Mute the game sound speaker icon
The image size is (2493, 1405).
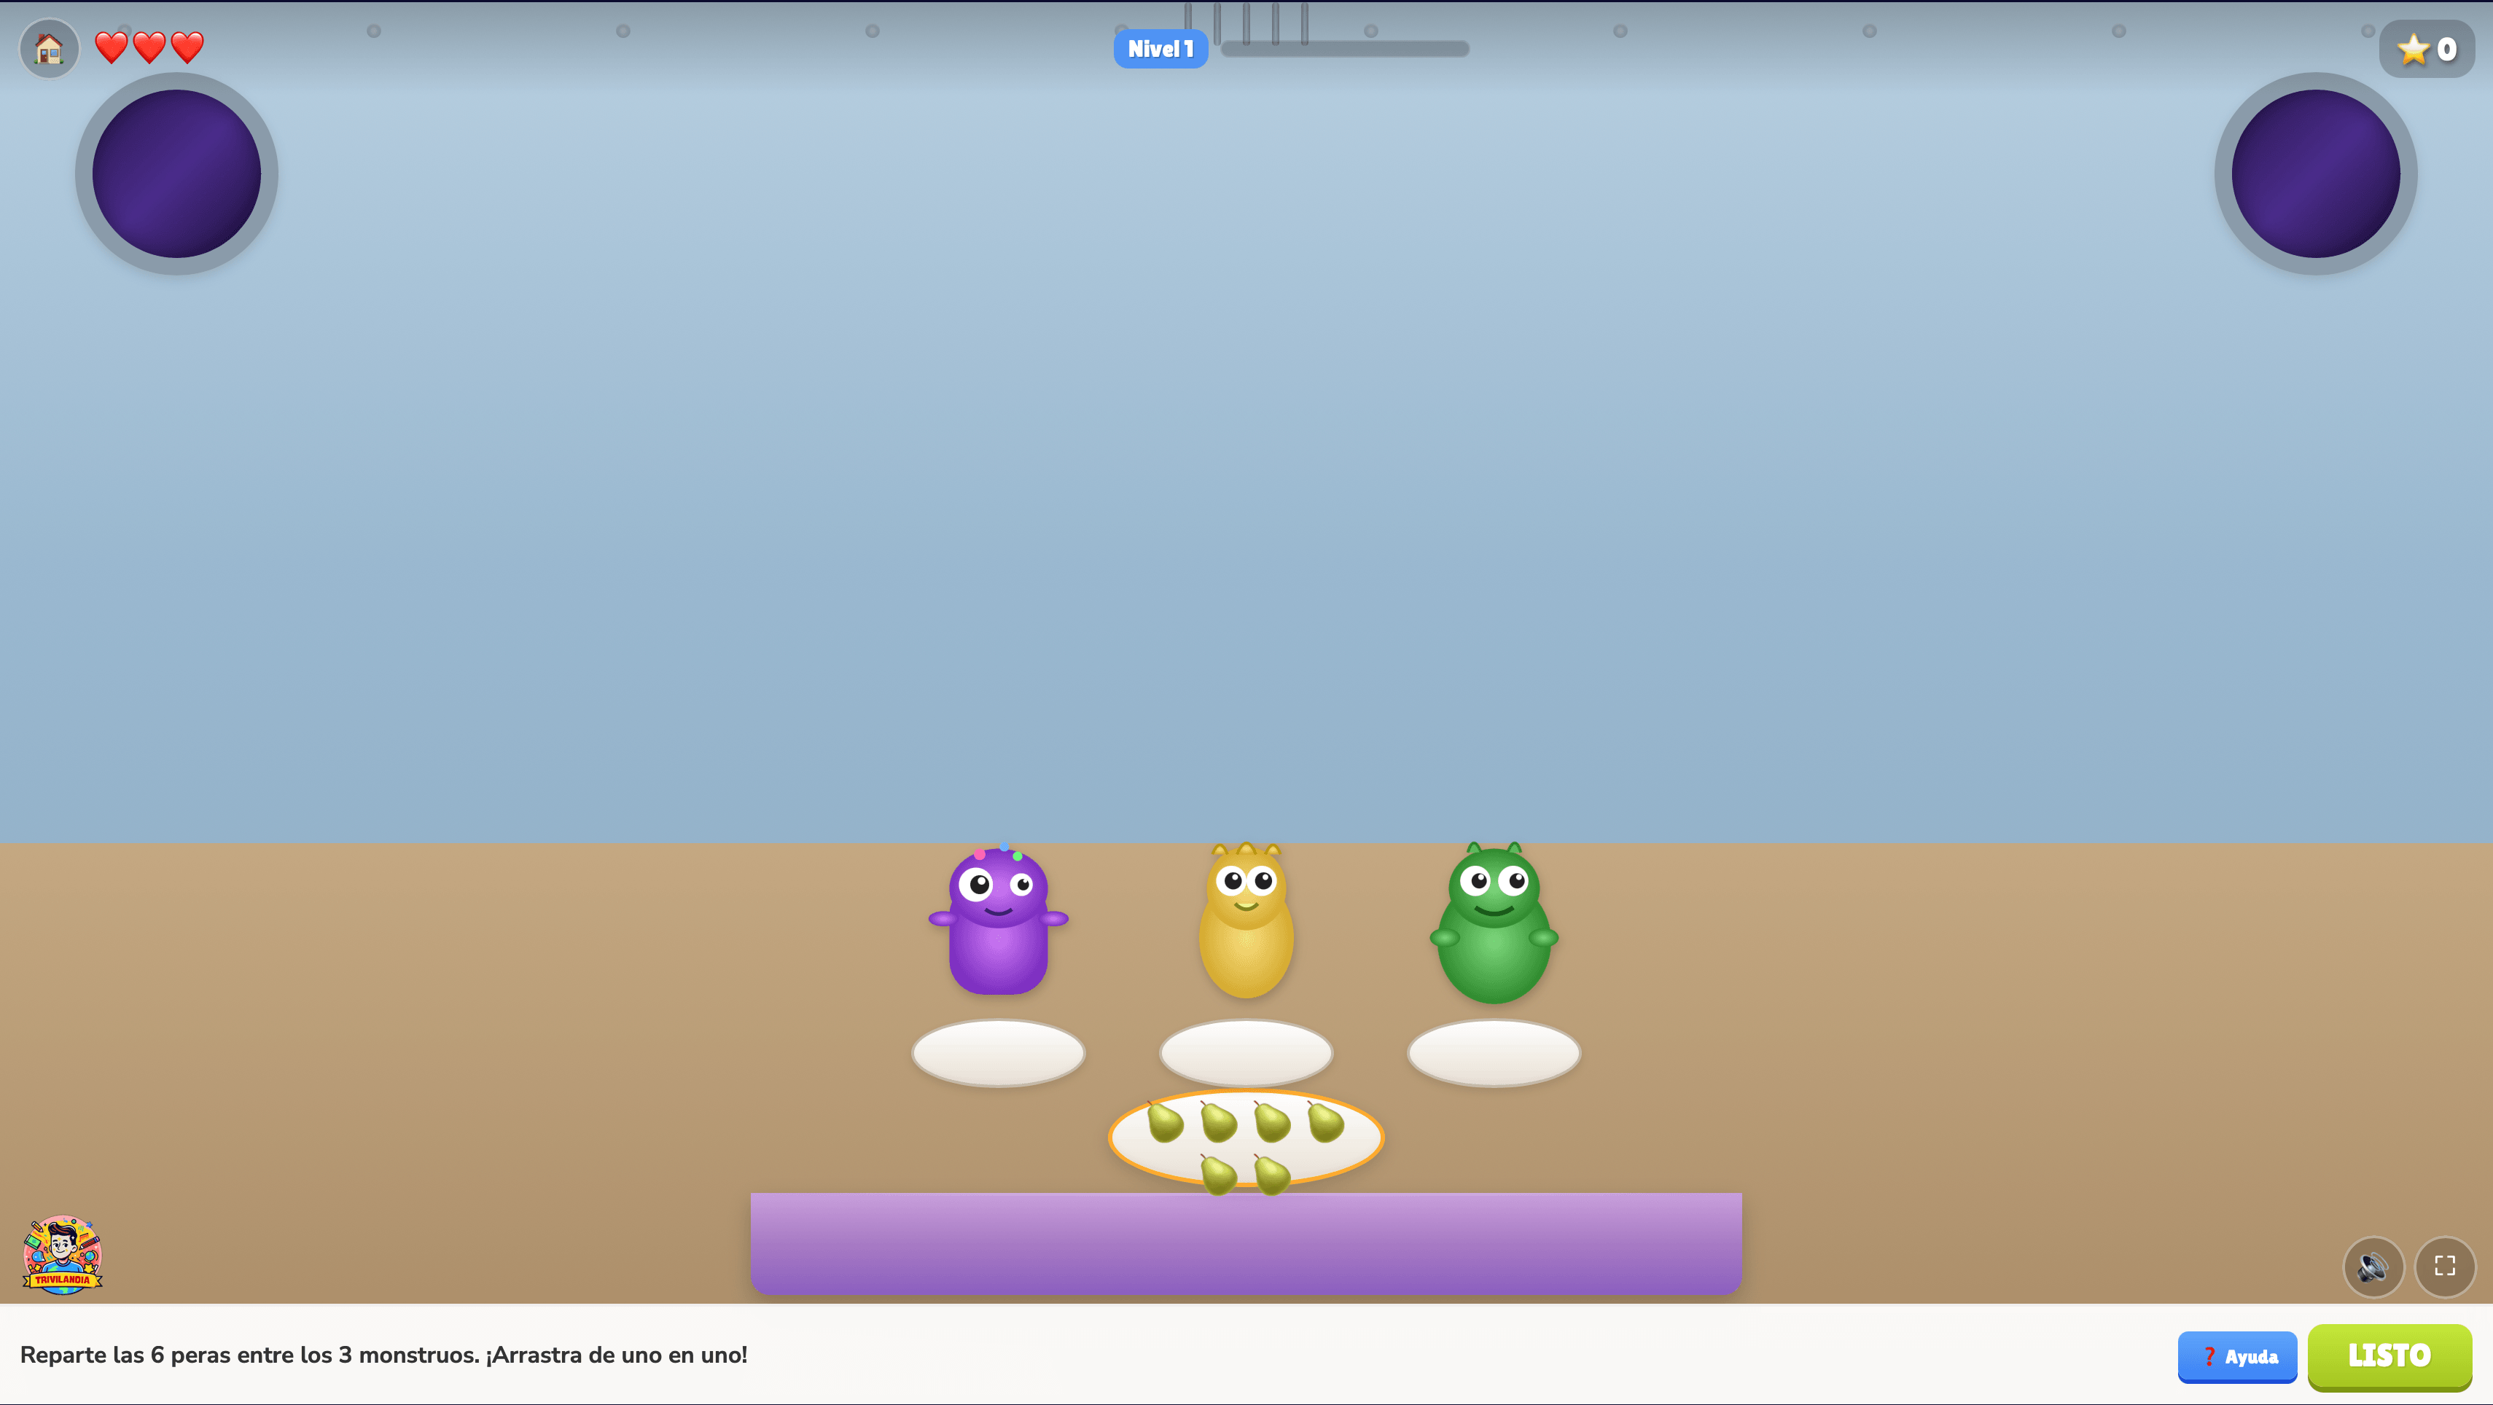pos(2373,1267)
